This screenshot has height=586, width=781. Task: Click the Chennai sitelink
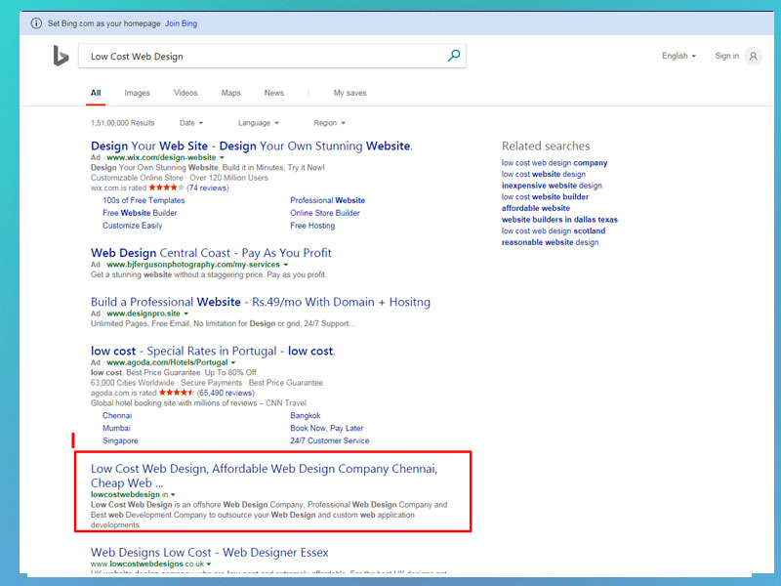pyautogui.click(x=117, y=416)
